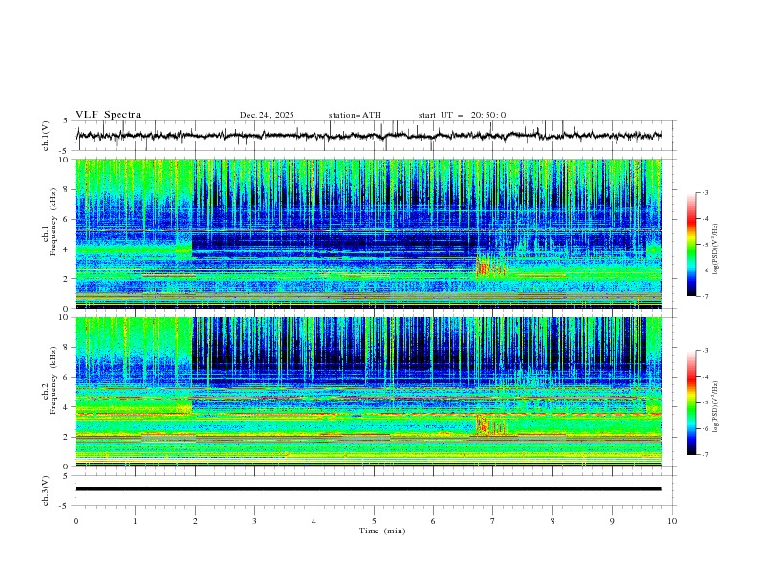Click time axis tick label "7"

493,521
